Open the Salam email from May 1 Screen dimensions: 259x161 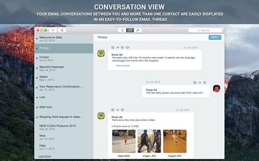(x=64, y=78)
